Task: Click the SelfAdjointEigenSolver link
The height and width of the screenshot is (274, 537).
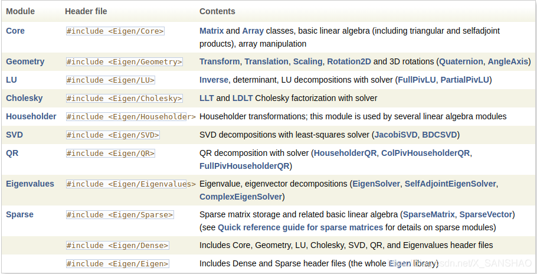Action: click(450, 184)
